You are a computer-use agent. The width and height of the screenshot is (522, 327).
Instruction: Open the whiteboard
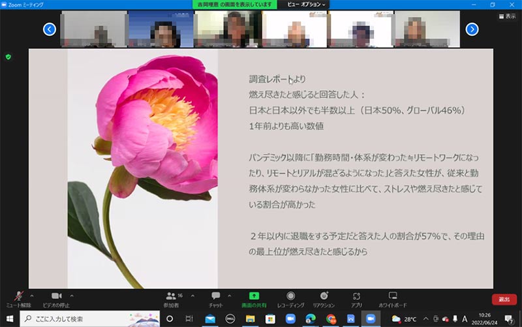click(x=393, y=299)
